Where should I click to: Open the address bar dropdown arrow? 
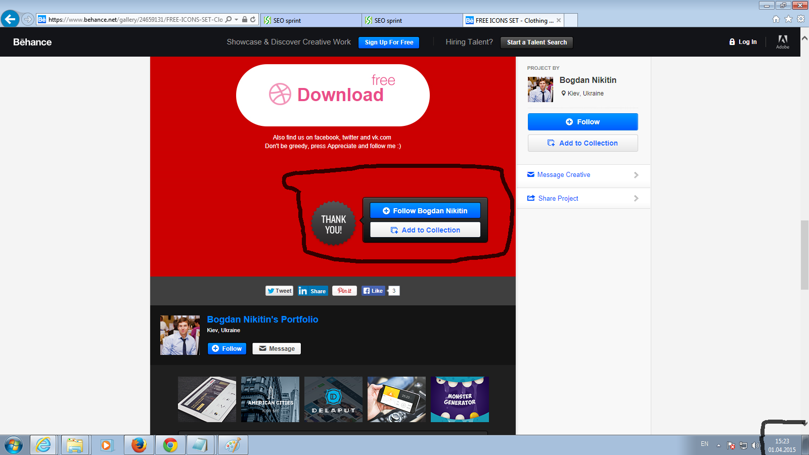tap(236, 20)
